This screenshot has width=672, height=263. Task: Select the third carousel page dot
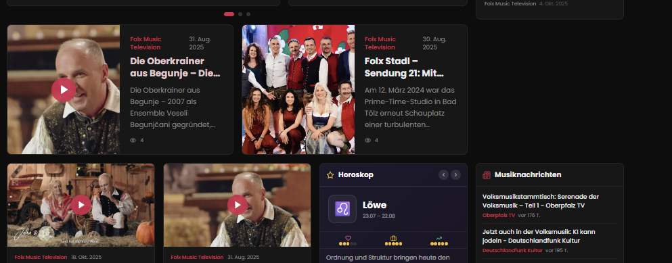248,14
